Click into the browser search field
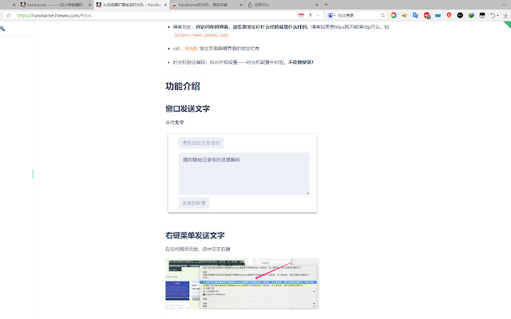 [x=358, y=15]
